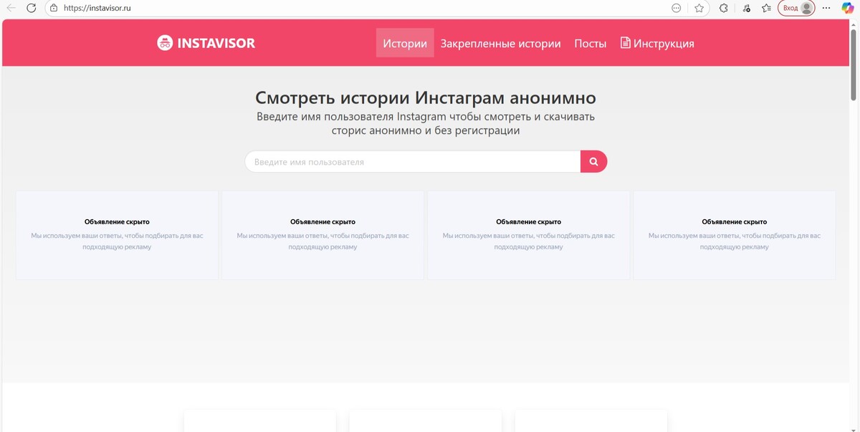Switch to the Истории tab
The width and height of the screenshot is (860, 432).
click(x=405, y=43)
